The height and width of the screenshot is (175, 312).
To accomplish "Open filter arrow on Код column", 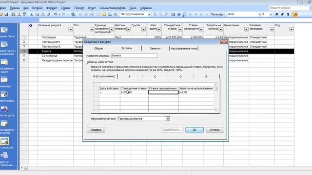I will point(292,29).
